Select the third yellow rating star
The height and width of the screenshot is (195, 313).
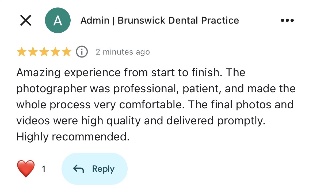coord(44,52)
